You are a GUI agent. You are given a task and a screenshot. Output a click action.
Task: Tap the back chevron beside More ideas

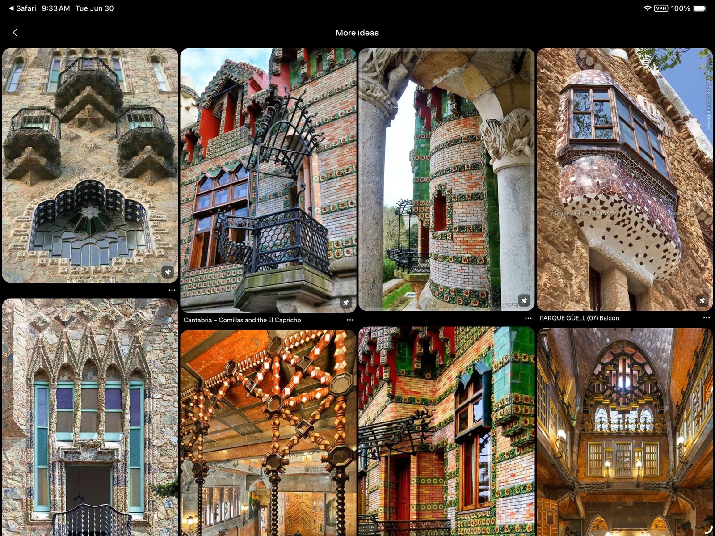[15, 33]
